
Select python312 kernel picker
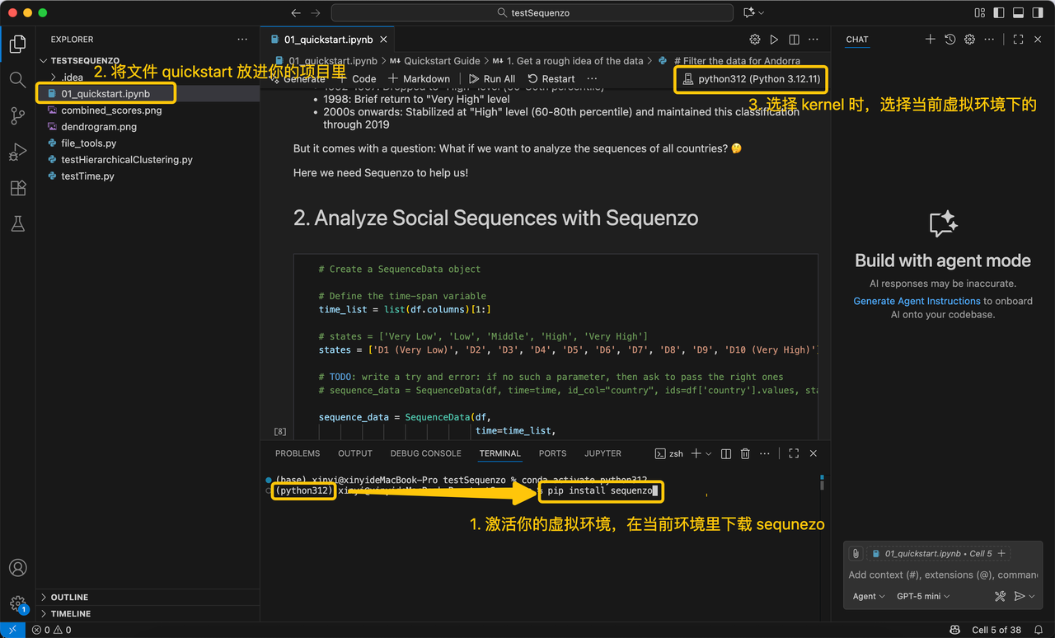point(750,79)
